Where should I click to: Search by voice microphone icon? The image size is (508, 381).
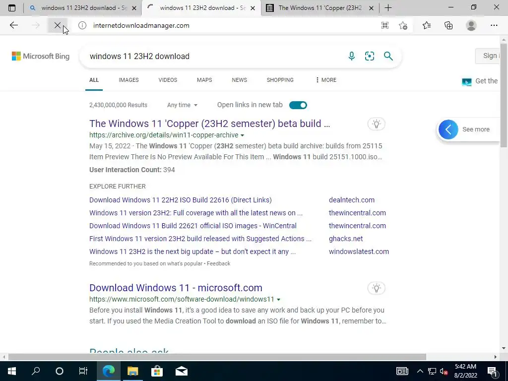tap(352, 56)
